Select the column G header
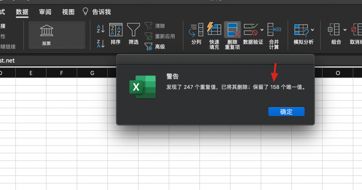Screen dimensions: 362x190 [92, 73]
